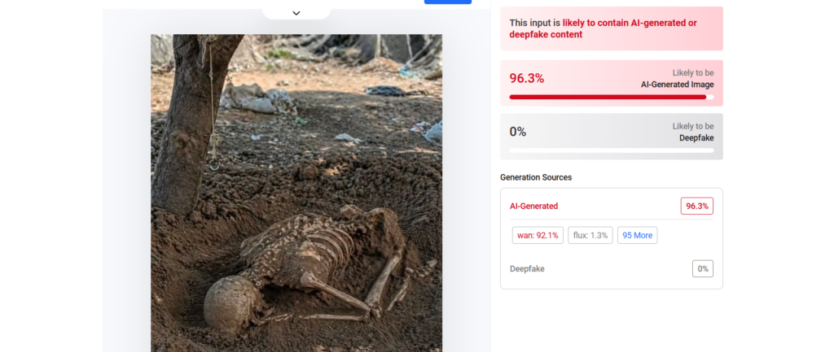Viewport: 834px width, 352px height.
Task: Click the 'Generation Sources' heading
Action: click(536, 177)
